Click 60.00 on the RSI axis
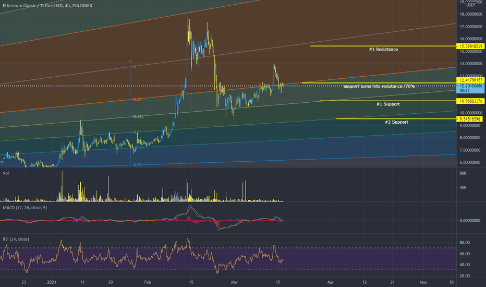This screenshot has height=287, width=486. point(465,254)
